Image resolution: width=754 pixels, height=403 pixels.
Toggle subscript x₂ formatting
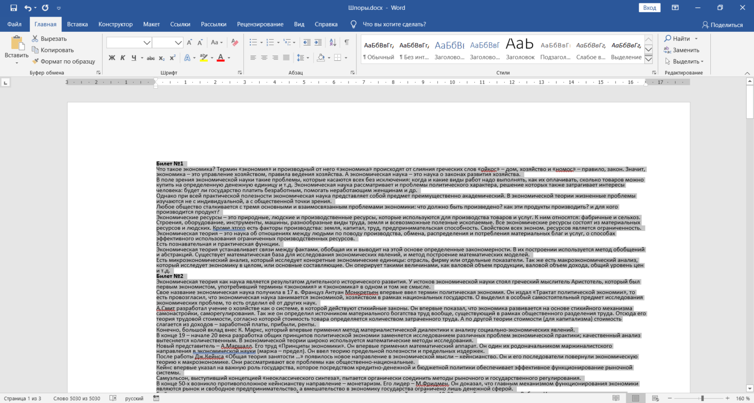(x=162, y=58)
